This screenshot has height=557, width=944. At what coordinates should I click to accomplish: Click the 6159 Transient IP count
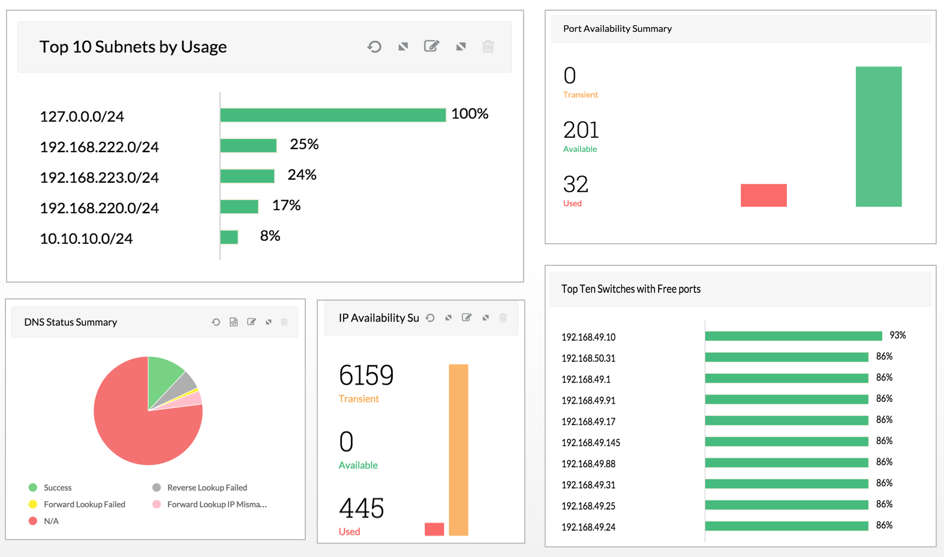[366, 376]
